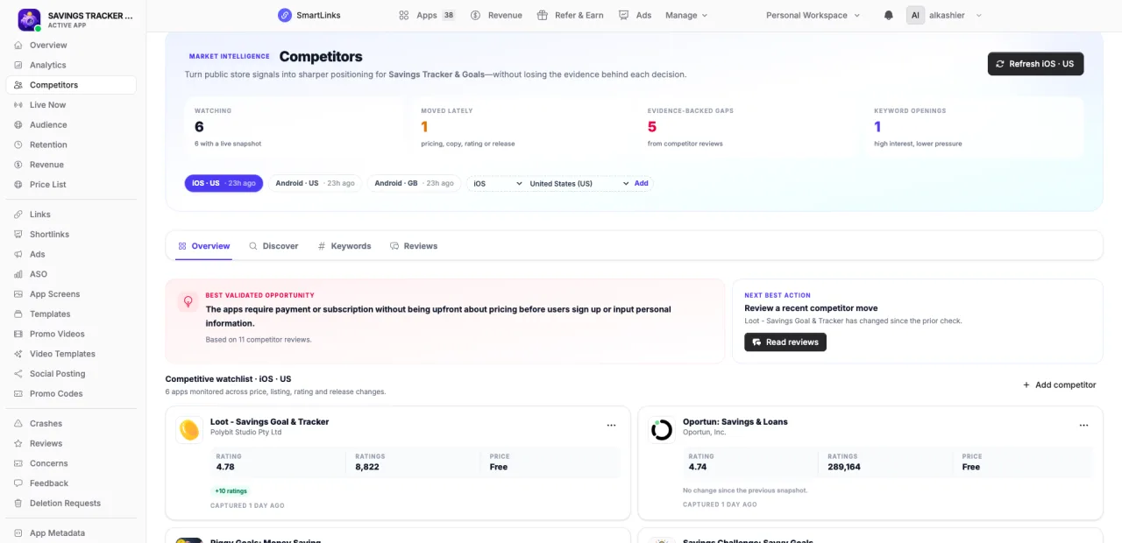Viewport: 1122px width, 543px height.
Task: Select iOS · US snapshot pill
Action: point(224,183)
